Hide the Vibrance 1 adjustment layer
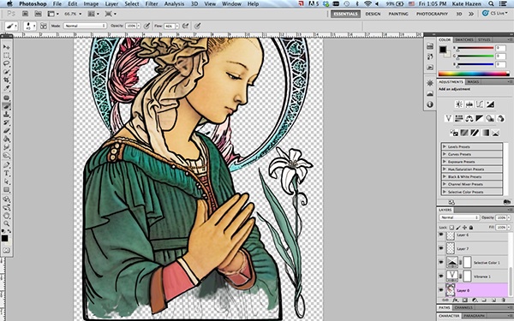The image size is (514, 321). pos(441,276)
